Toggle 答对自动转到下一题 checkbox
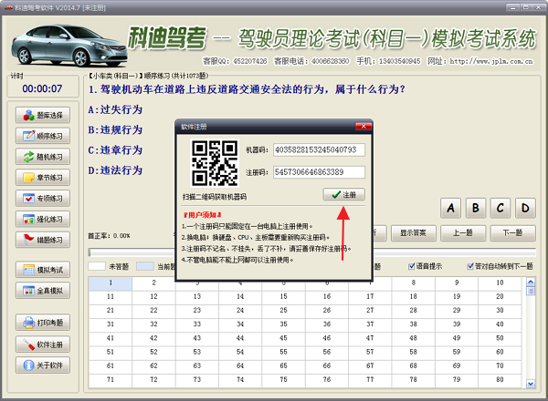Image resolution: width=548 pixels, height=401 pixels. pos(470,266)
